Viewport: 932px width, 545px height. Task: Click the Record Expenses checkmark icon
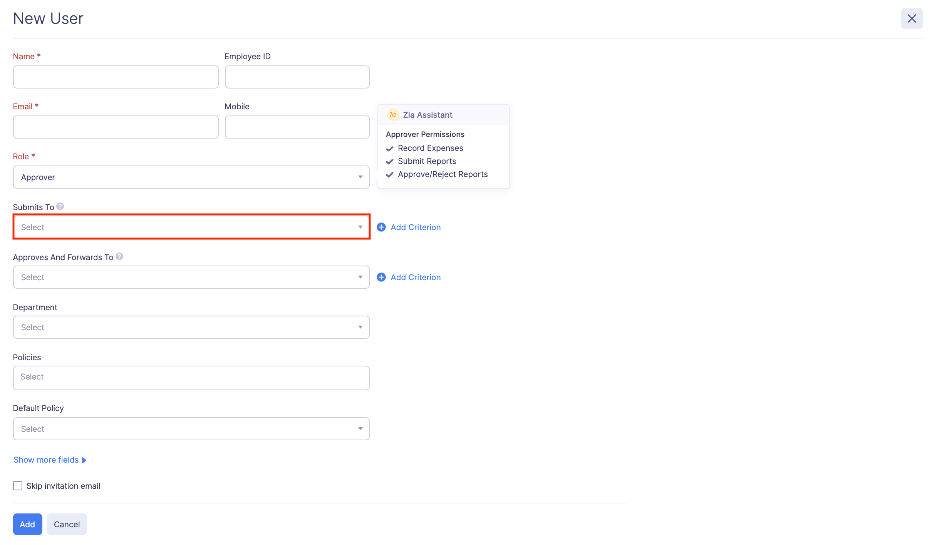point(390,149)
